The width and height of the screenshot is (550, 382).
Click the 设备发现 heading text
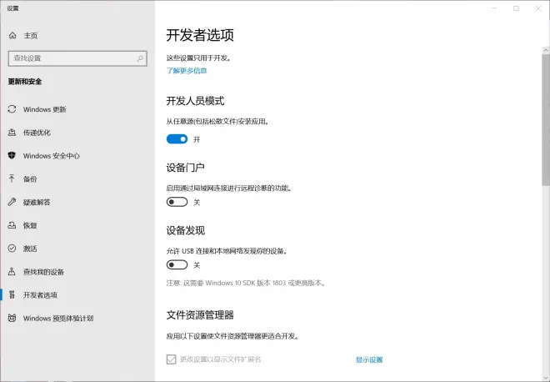coord(186,231)
